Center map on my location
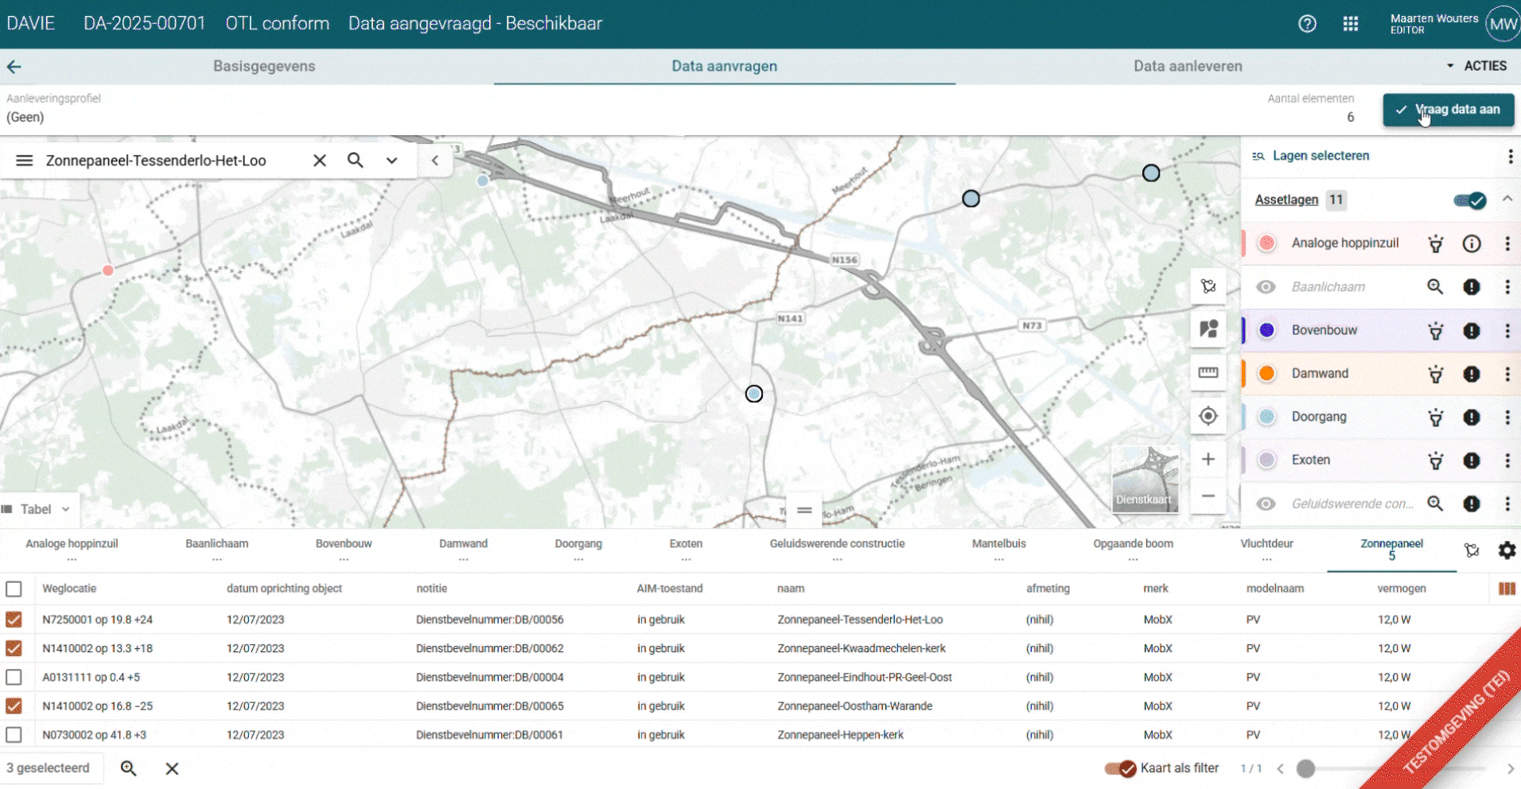This screenshot has width=1521, height=789. point(1208,416)
